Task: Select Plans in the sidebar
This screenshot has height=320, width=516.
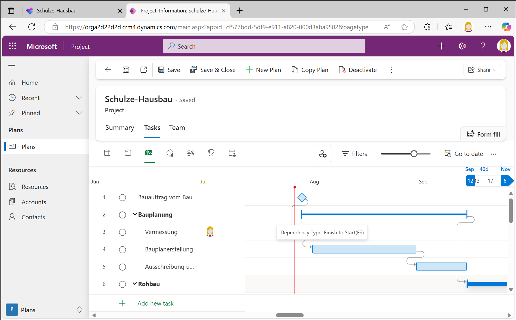Action: tap(46, 147)
